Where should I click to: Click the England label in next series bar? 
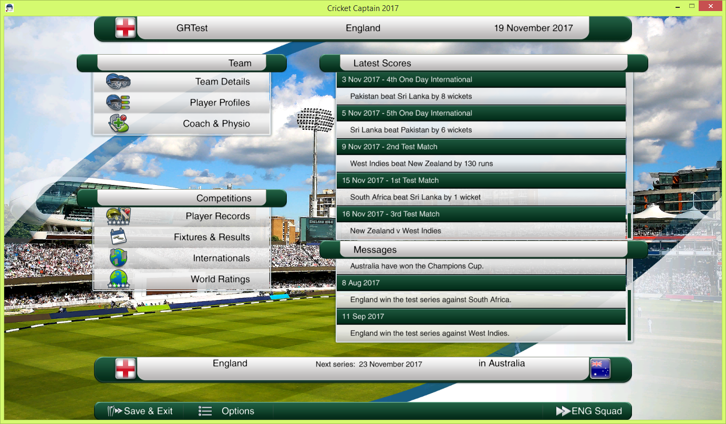coord(230,364)
